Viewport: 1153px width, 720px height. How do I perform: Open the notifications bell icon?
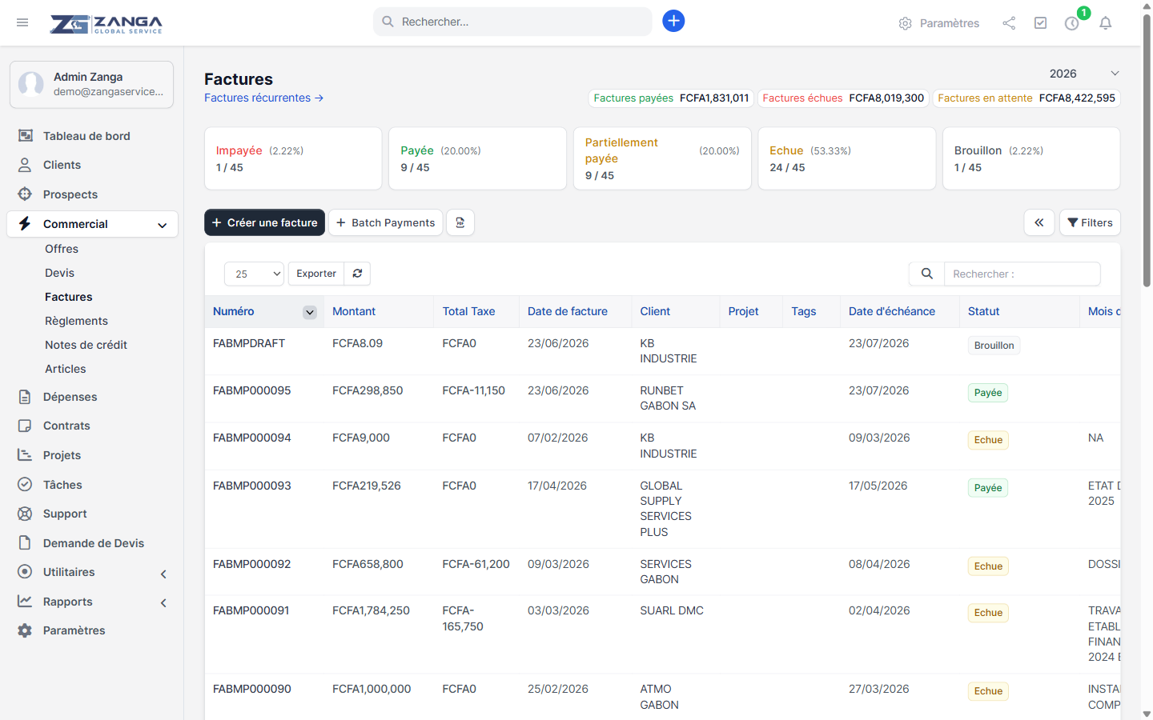pyautogui.click(x=1106, y=23)
